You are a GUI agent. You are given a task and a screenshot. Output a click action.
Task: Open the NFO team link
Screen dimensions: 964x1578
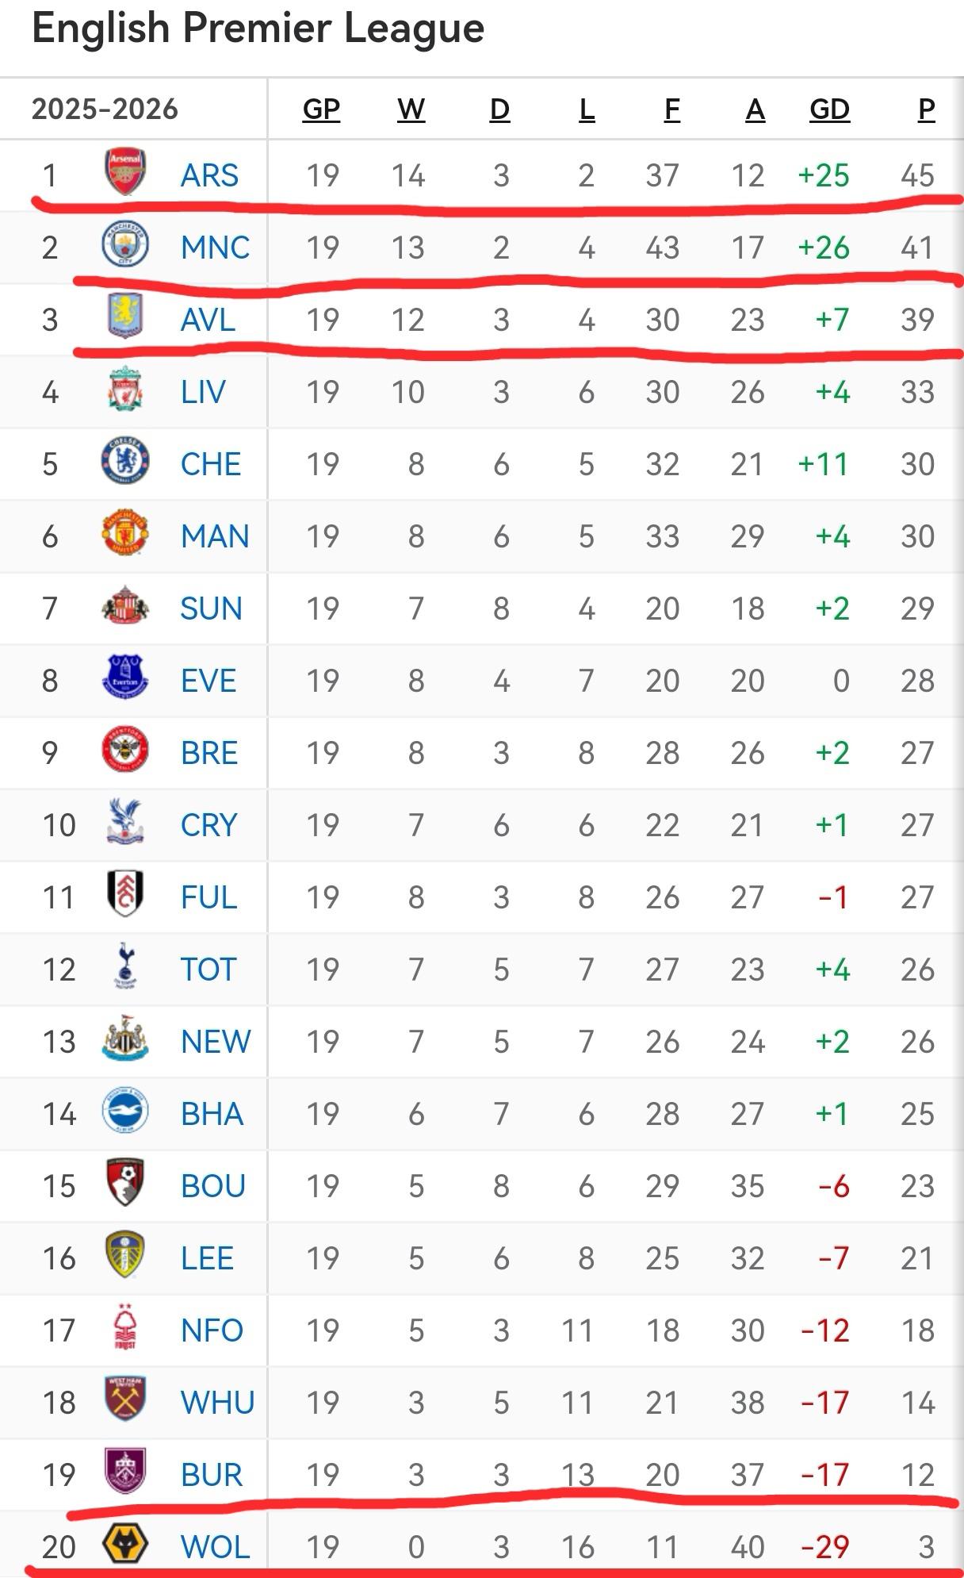(x=212, y=1330)
